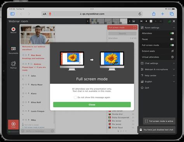Click the Safari back arrow
Viewport: 184px width, 142px height.
[x=21, y=14]
